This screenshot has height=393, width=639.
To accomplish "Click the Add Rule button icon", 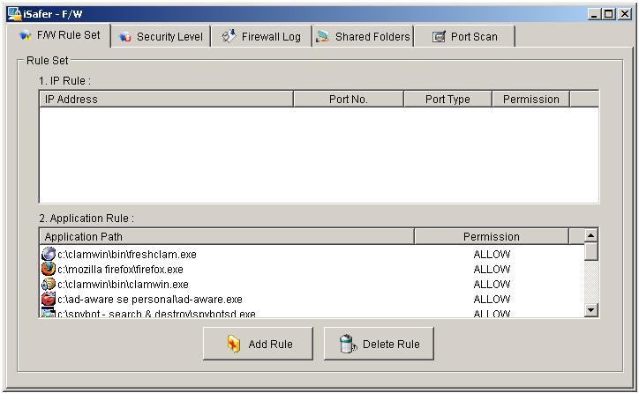I will click(234, 345).
